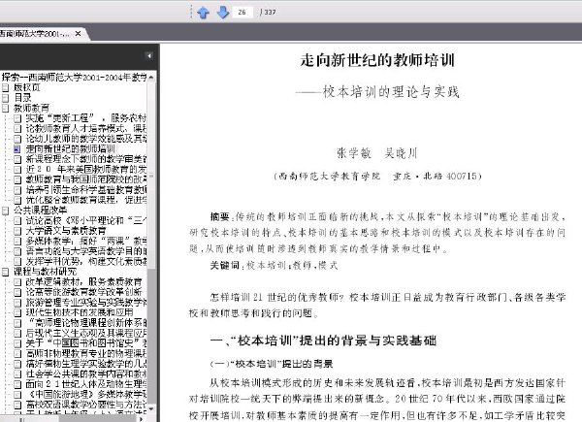The height and width of the screenshot is (422, 582).
Task: Close the 西南师范大学2001 document tab
Action: tap(78, 34)
